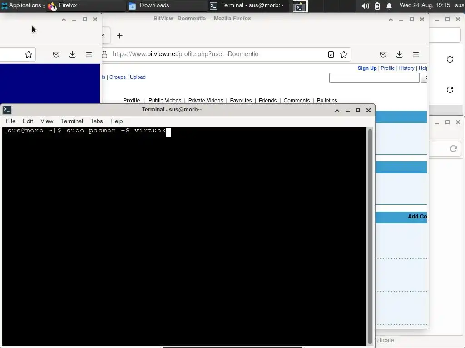Click the Upload link on BitView

point(138,77)
